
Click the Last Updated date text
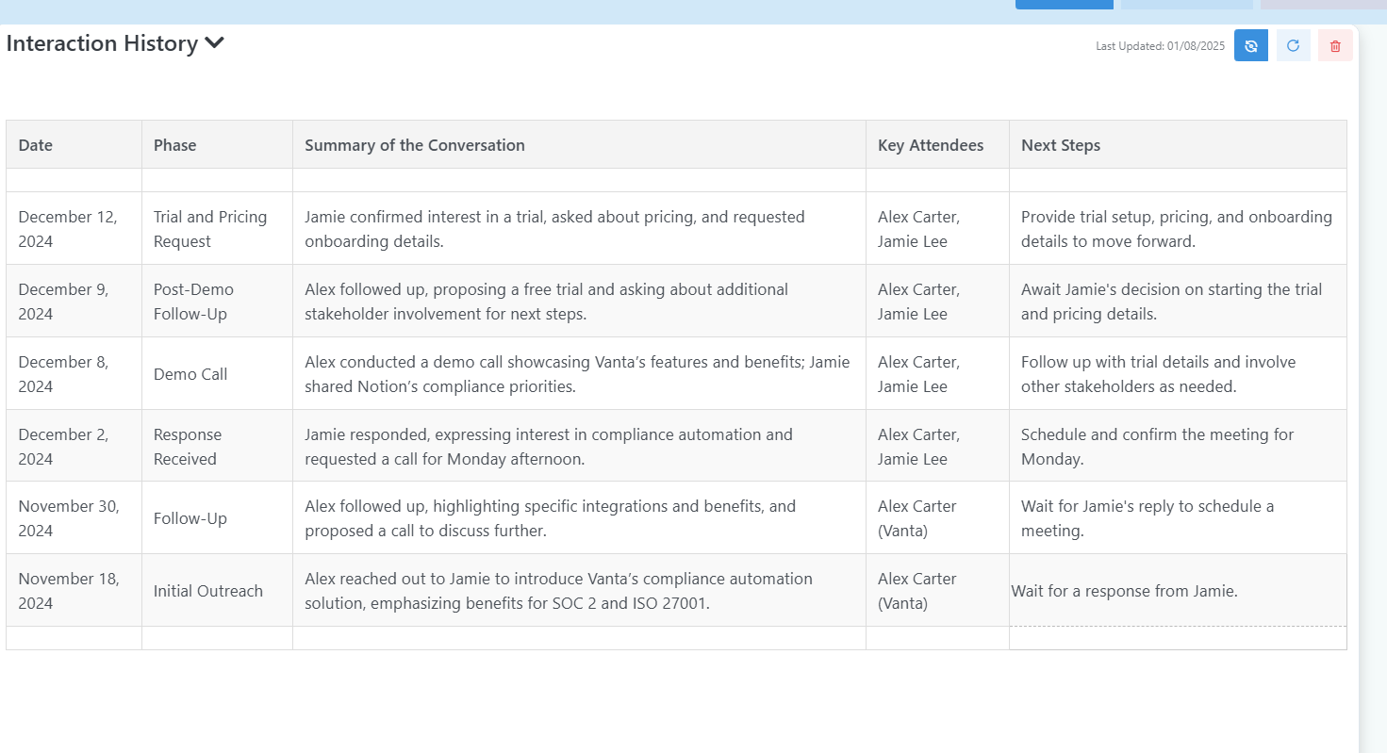pyautogui.click(x=1160, y=46)
